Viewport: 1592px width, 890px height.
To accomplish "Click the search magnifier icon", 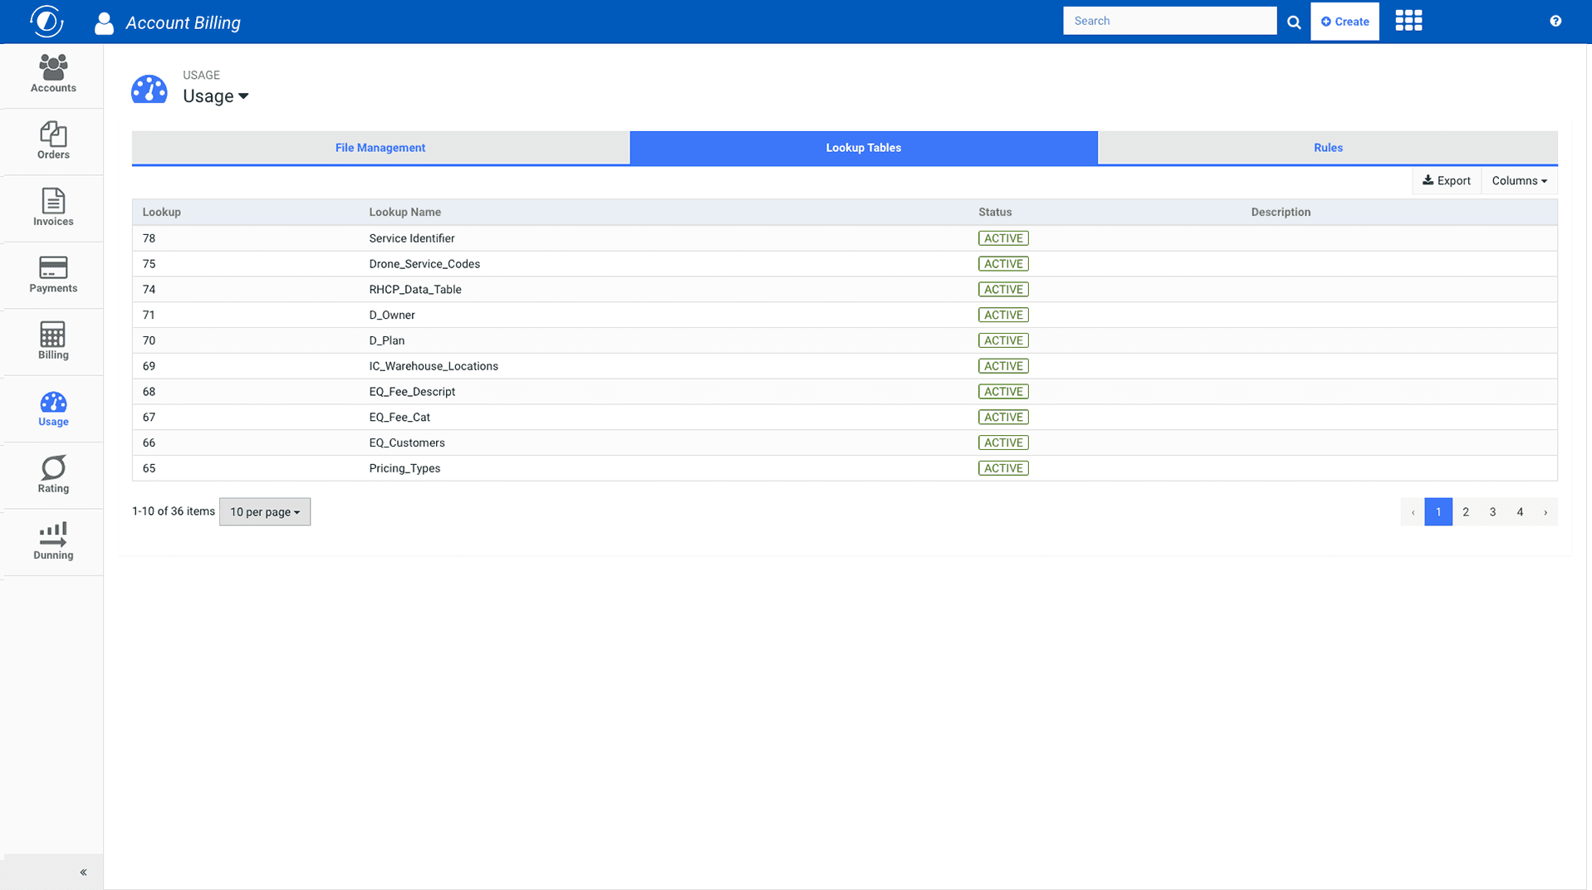I will 1294,22.
